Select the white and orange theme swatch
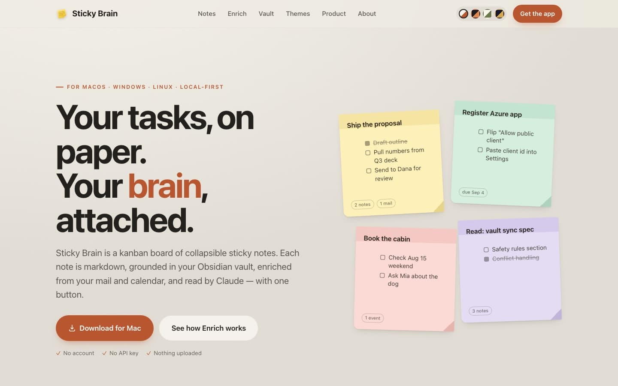618x386 pixels. 463,14
